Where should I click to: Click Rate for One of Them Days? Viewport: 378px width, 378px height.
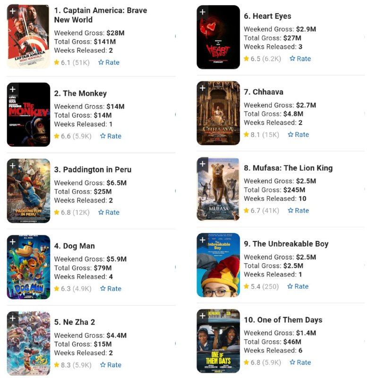[x=301, y=362]
